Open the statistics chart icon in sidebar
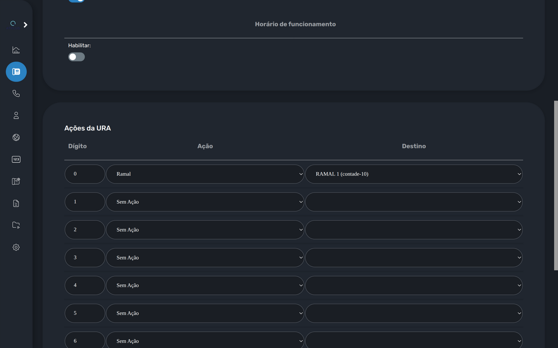This screenshot has width=558, height=348. click(x=16, y=50)
